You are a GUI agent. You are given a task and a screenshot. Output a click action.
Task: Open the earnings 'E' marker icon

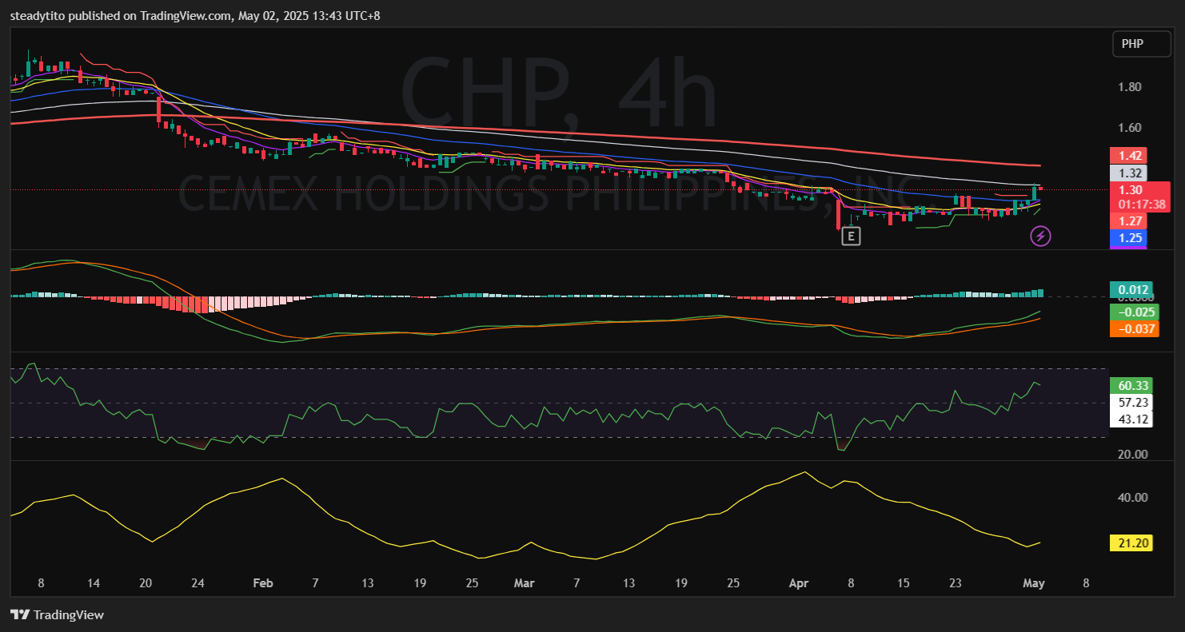pos(852,236)
